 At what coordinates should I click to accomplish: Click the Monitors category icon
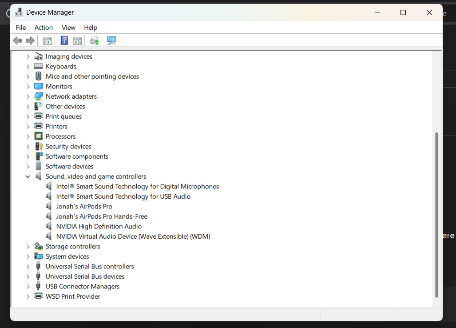point(38,86)
